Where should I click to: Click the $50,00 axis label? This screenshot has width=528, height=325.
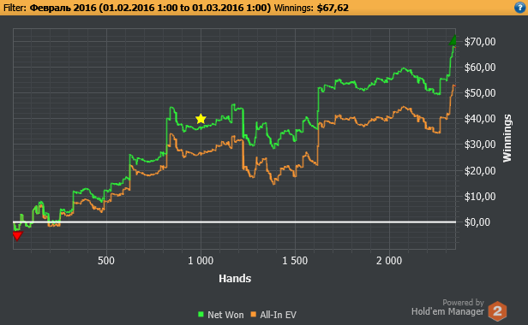click(x=480, y=93)
